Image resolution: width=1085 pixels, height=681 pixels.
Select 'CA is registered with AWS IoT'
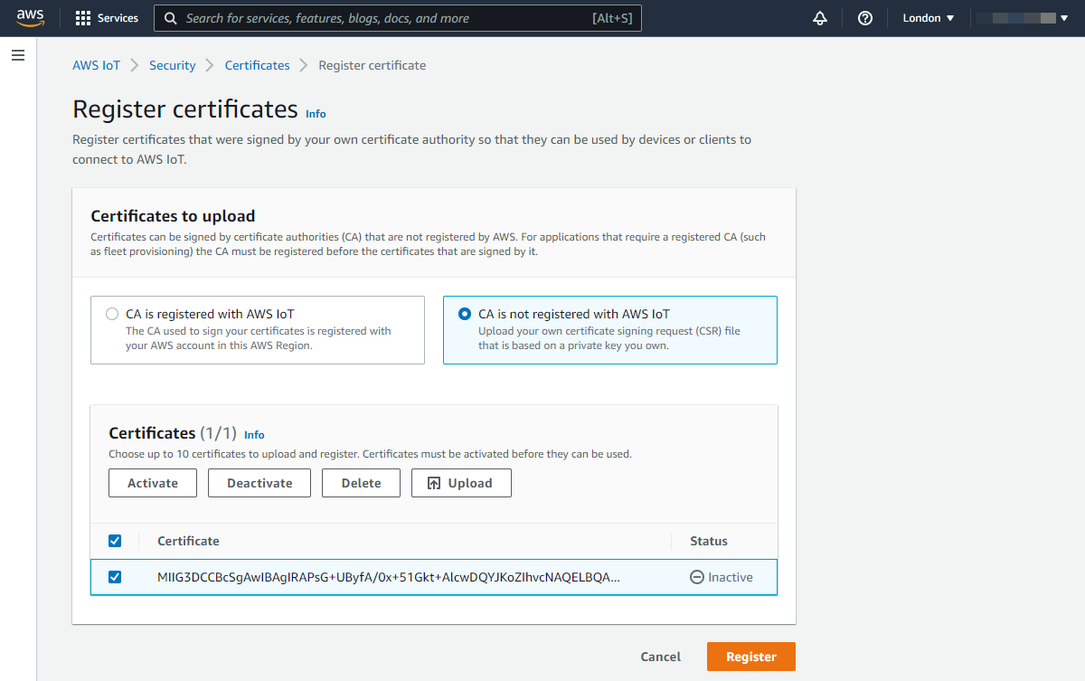112,314
